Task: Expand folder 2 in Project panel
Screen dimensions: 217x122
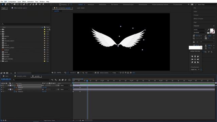Action: [1, 32]
